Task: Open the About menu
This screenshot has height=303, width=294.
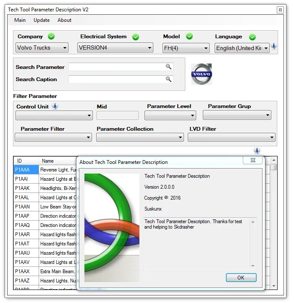Action: (64, 20)
